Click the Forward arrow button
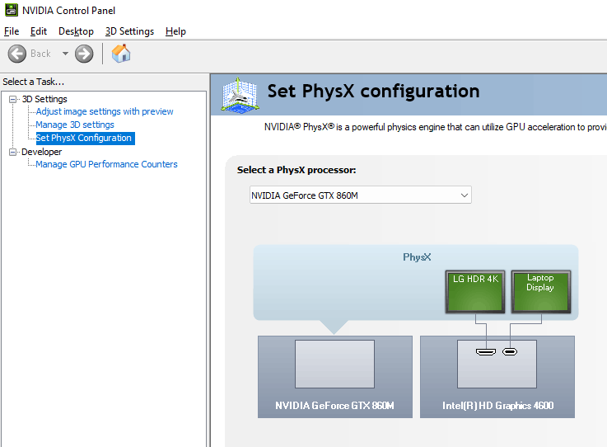Image resolution: width=607 pixels, height=447 pixels. pos(84,54)
